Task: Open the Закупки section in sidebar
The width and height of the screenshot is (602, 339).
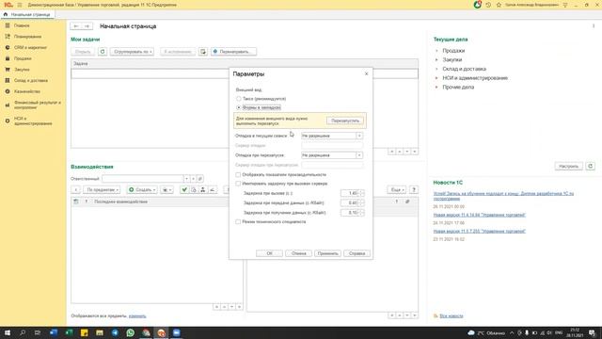Action: (22, 70)
